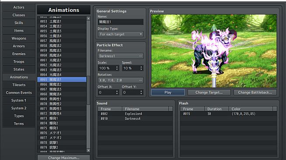Screen dimensions: 286x160
Task: Open the Weapons tab
Action: click(19, 38)
